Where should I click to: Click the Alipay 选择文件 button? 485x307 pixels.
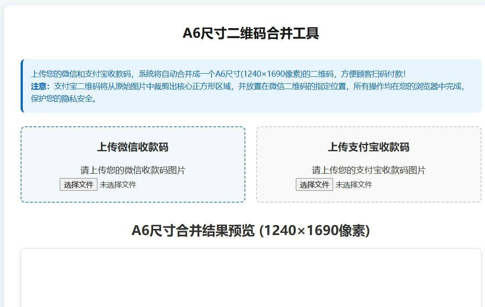click(x=314, y=185)
